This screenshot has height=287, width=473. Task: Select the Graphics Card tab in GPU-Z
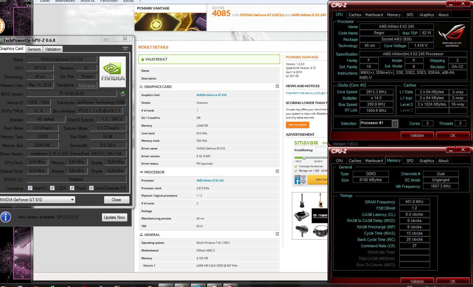coord(12,49)
